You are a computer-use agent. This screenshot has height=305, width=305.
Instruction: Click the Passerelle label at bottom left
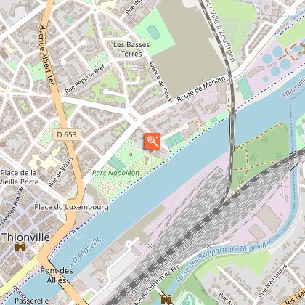tap(32, 301)
